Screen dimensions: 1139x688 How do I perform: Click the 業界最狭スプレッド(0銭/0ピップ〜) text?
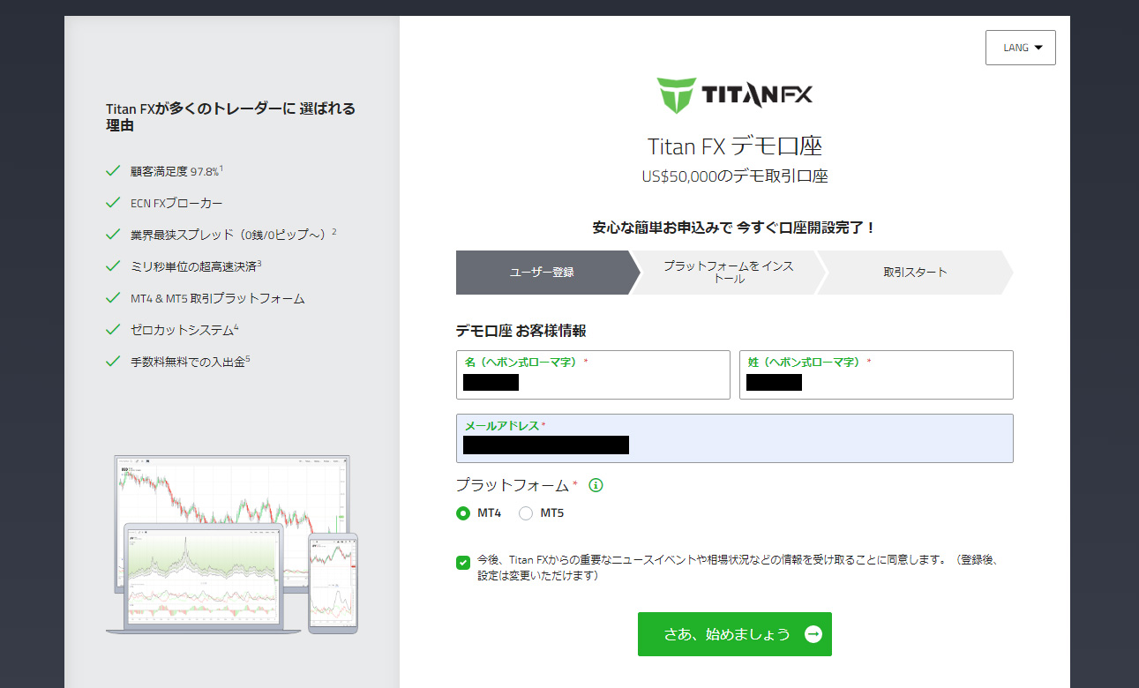pos(234,235)
